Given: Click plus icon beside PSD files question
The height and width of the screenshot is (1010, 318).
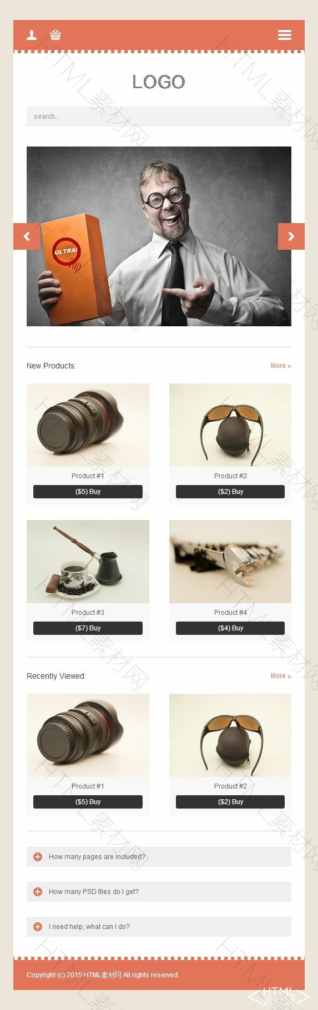Looking at the screenshot, I should point(38,892).
